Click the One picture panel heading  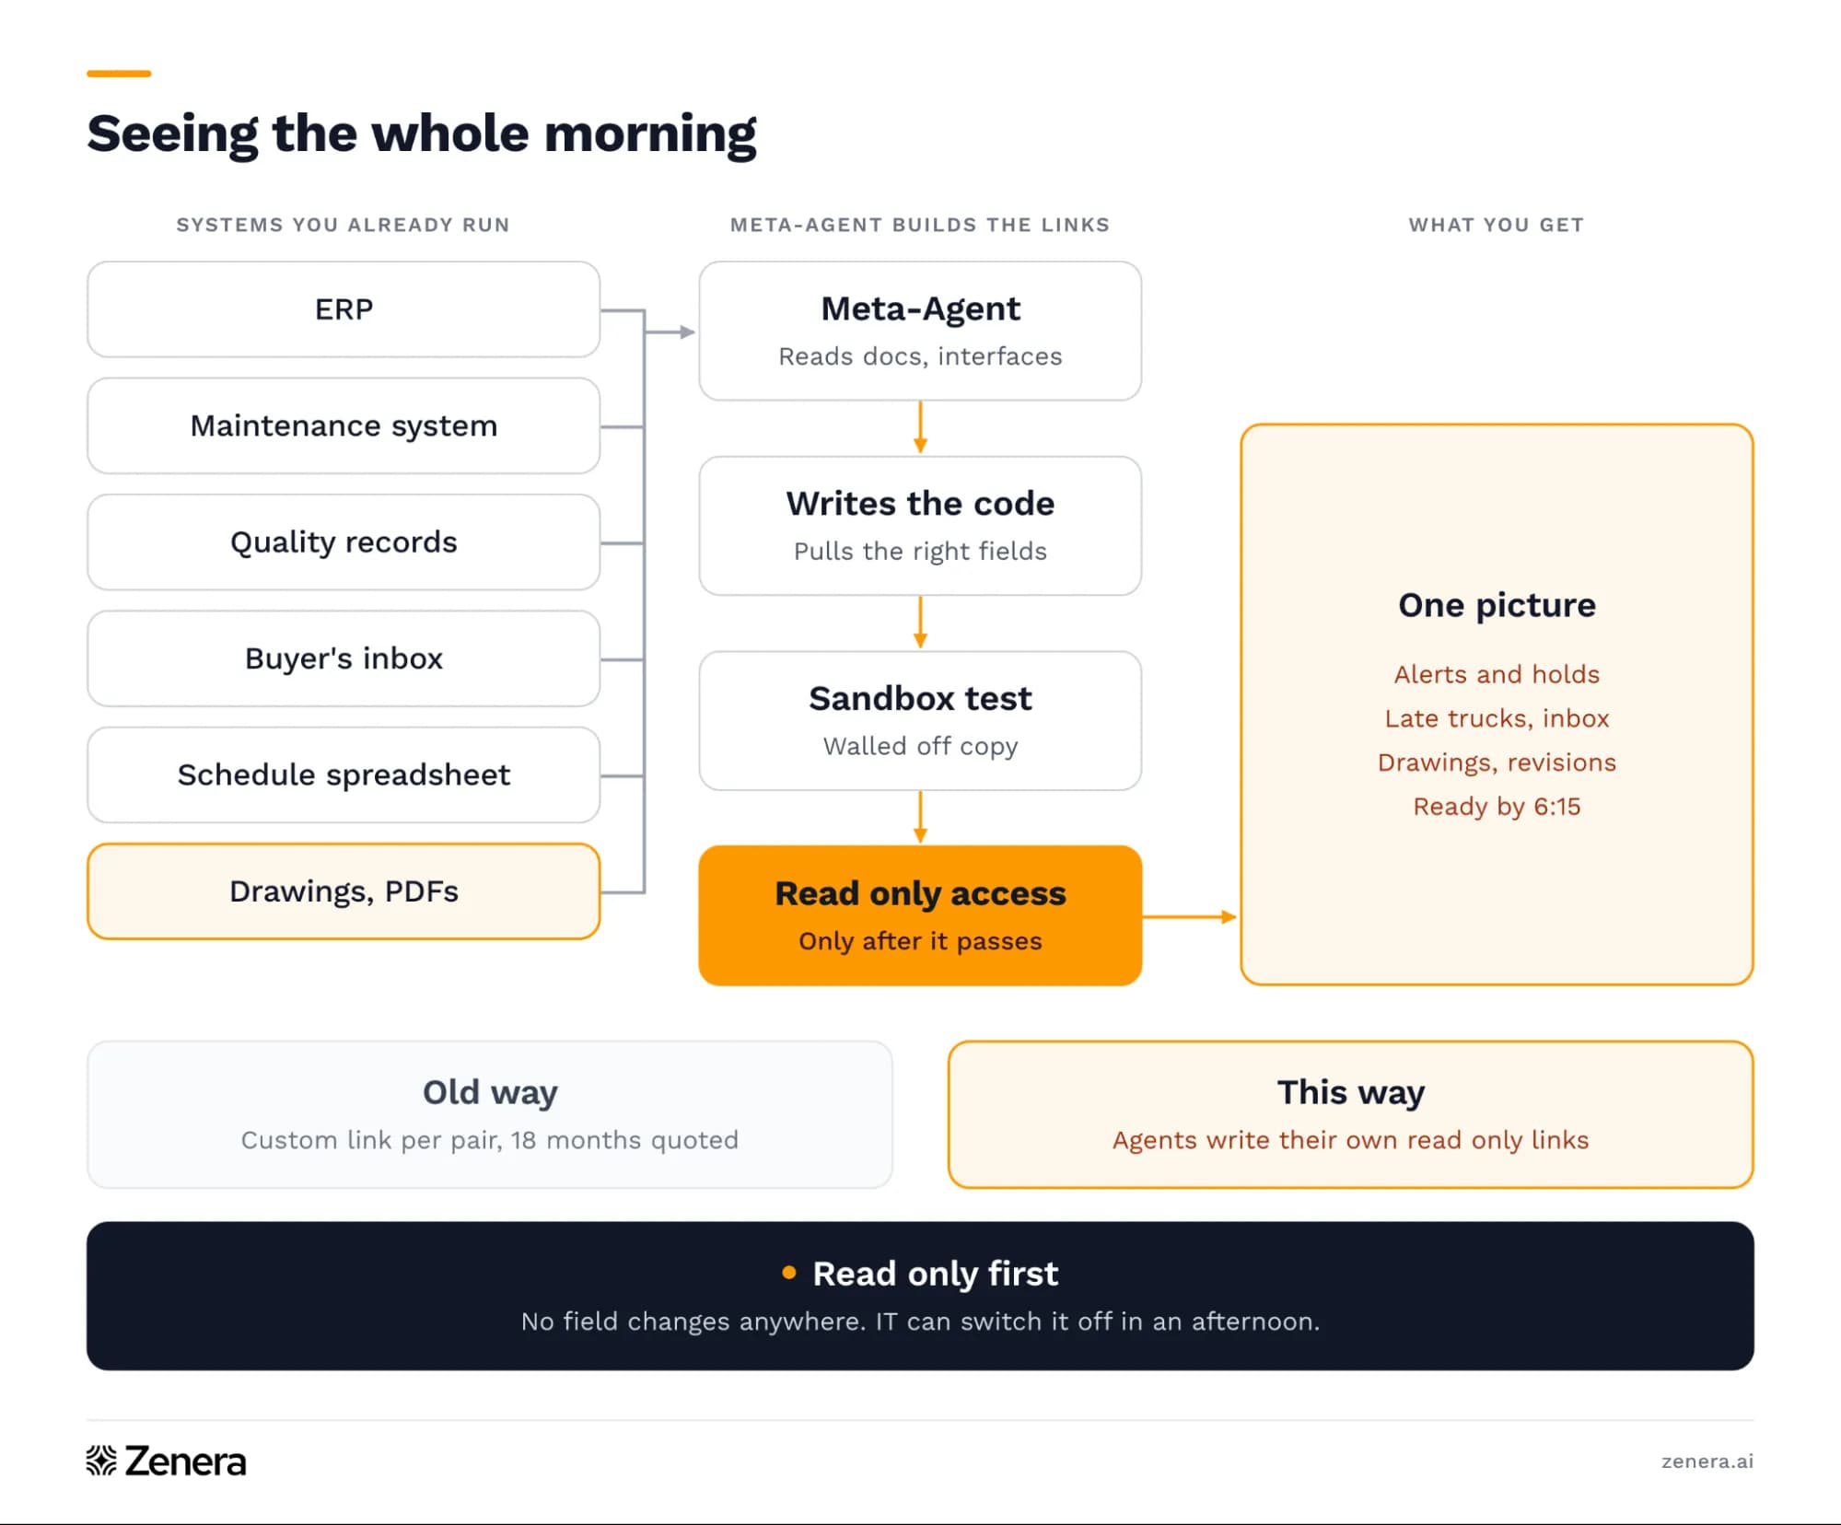[1497, 605]
